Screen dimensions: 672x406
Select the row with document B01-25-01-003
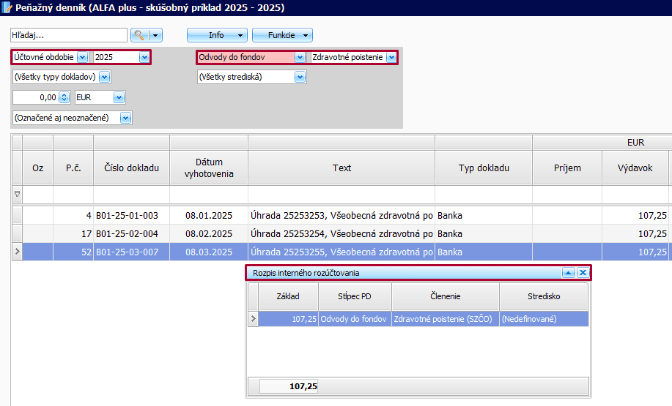click(131, 216)
